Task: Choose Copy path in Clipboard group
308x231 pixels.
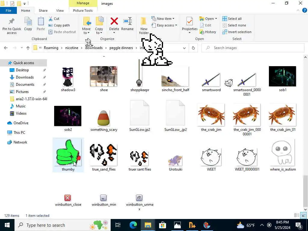Action: click(x=59, y=25)
